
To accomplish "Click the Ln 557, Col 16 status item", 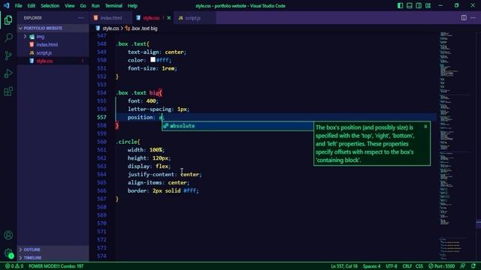I will pyautogui.click(x=344, y=266).
